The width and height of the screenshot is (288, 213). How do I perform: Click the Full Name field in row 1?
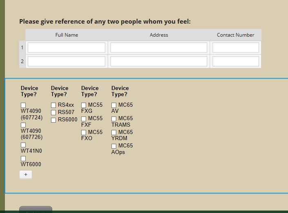(66, 48)
